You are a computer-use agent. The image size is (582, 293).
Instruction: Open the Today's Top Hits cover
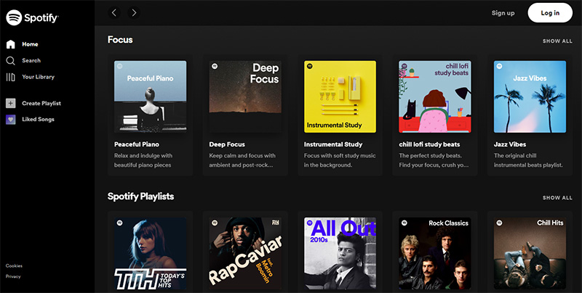tap(151, 253)
